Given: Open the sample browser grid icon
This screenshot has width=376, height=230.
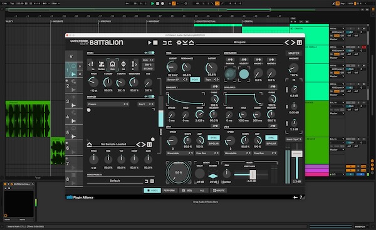Looking at the screenshot, I should 149,144.
